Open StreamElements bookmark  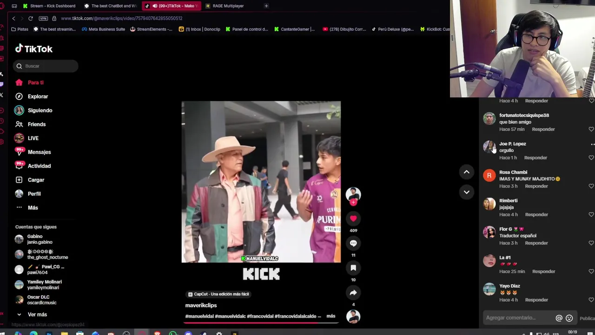151,29
